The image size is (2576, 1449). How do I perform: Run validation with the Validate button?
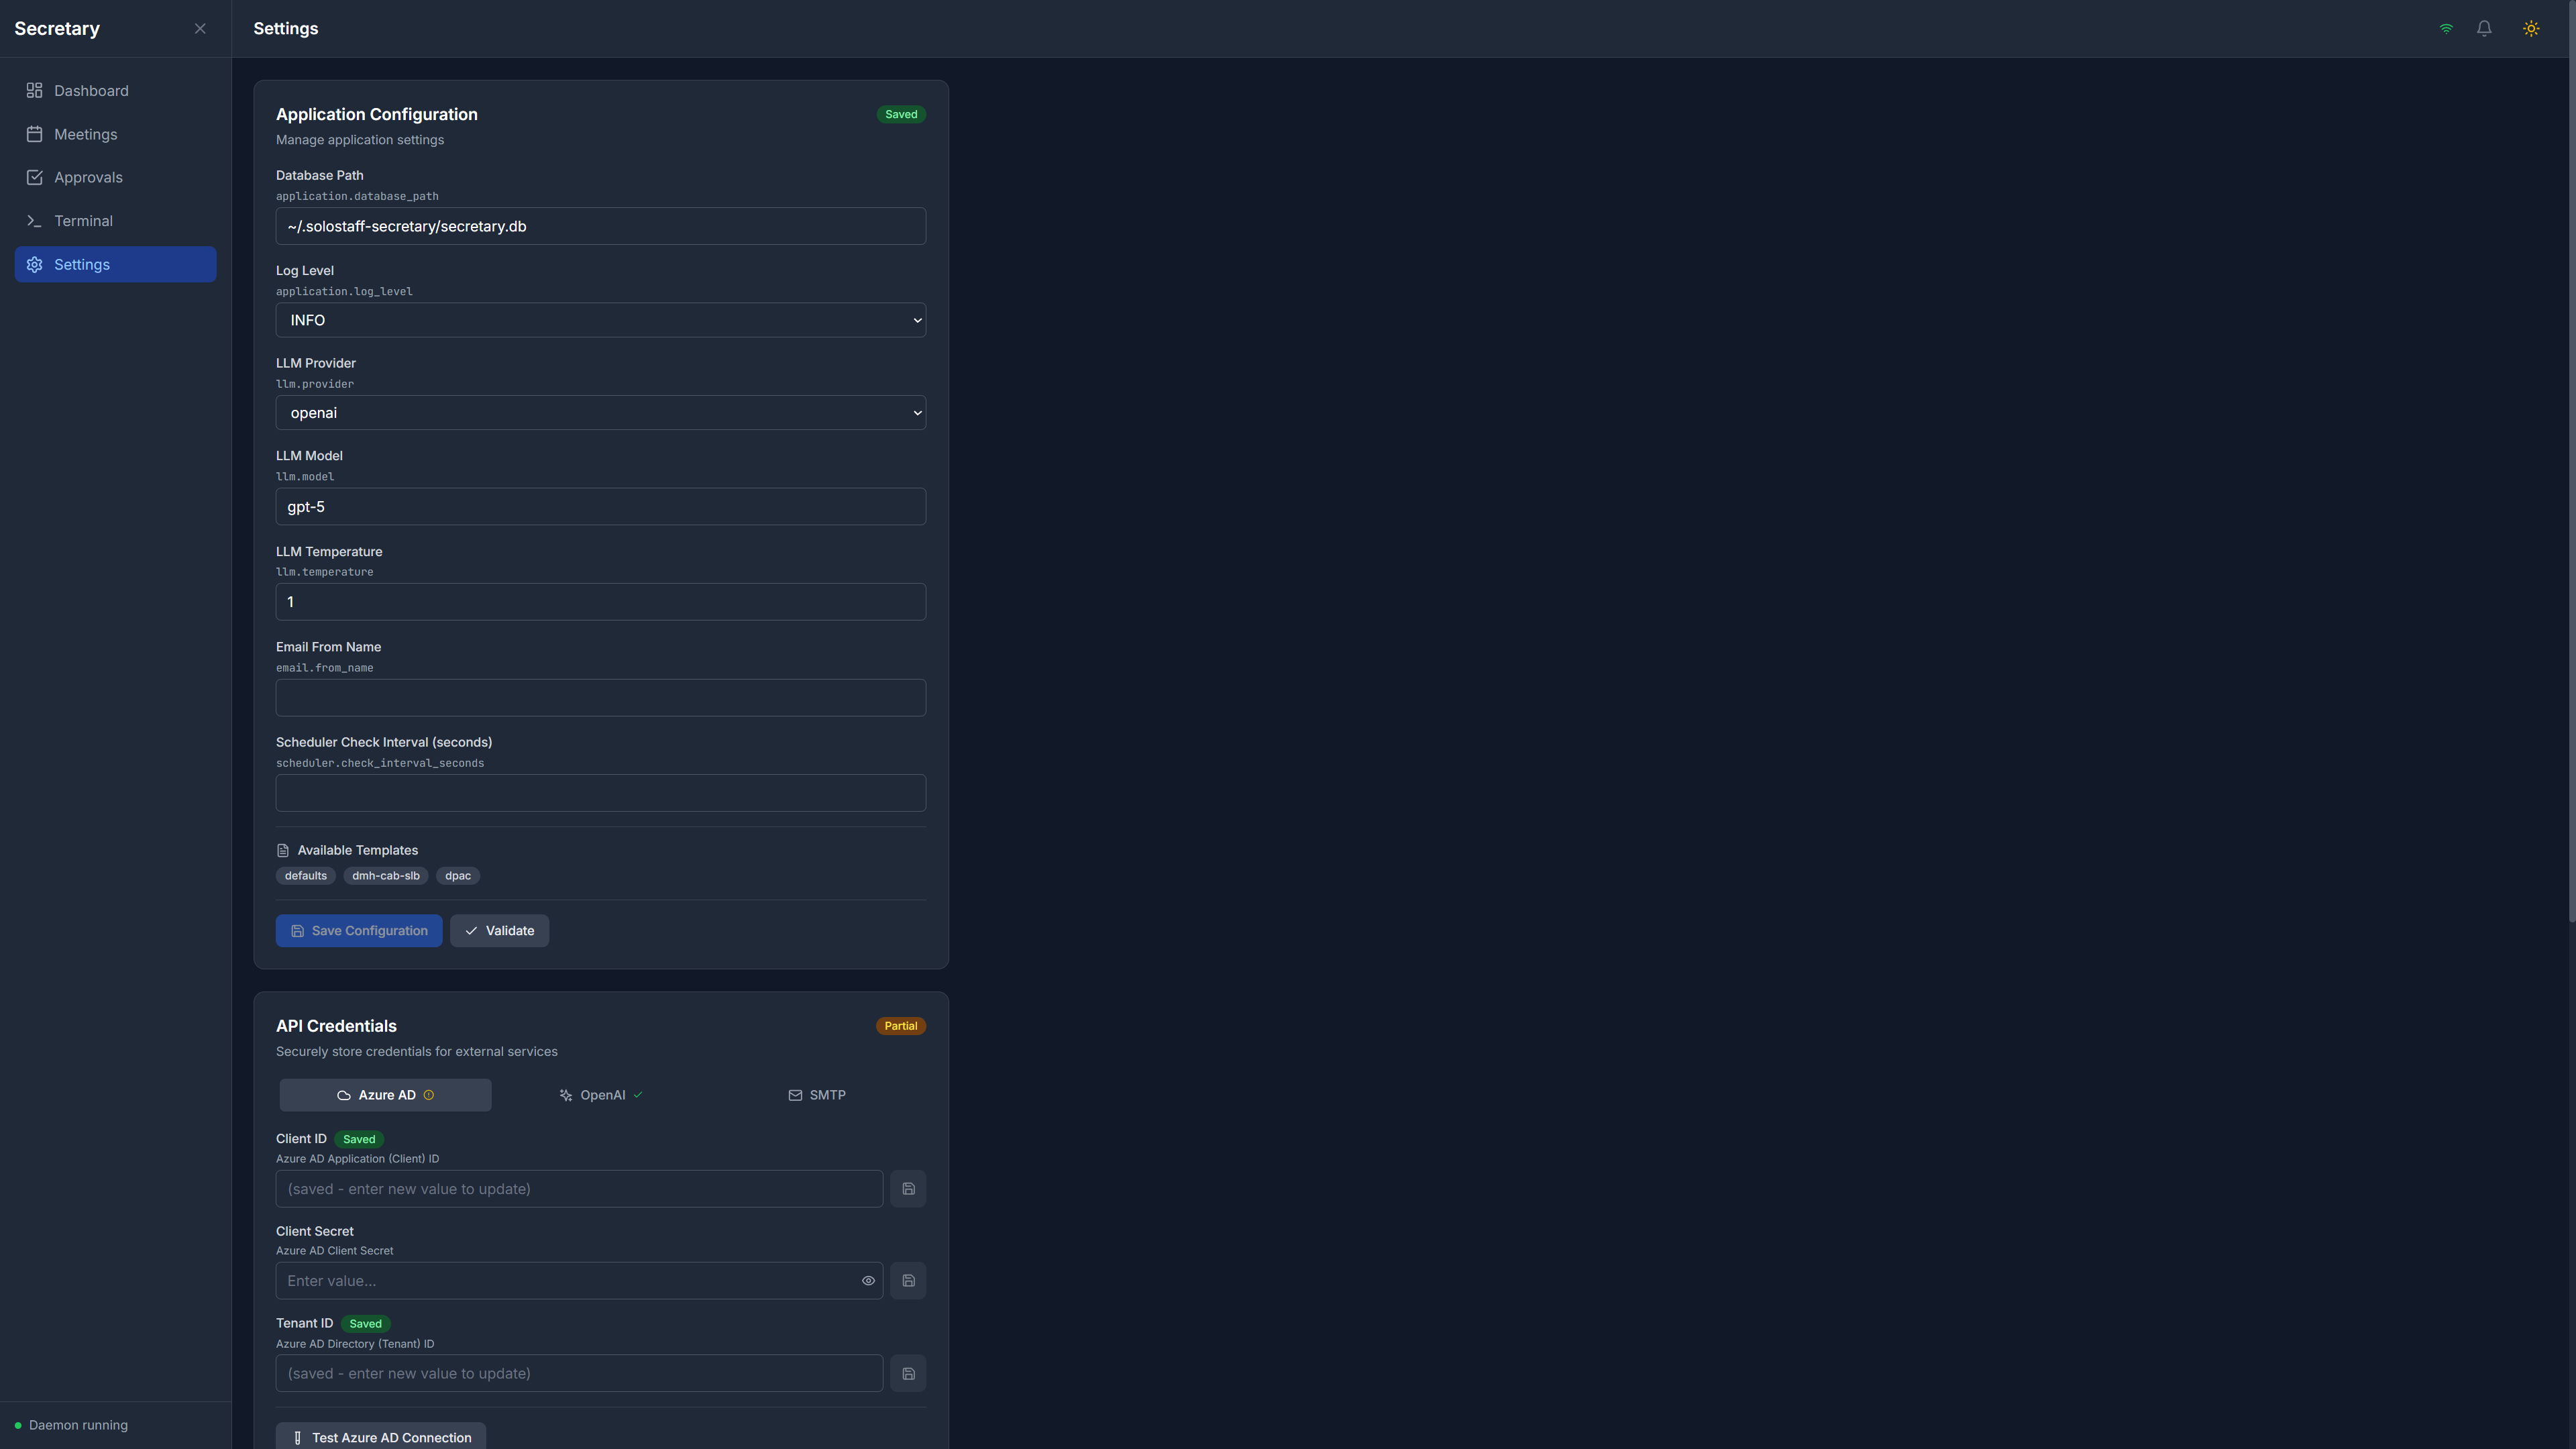[x=499, y=930]
